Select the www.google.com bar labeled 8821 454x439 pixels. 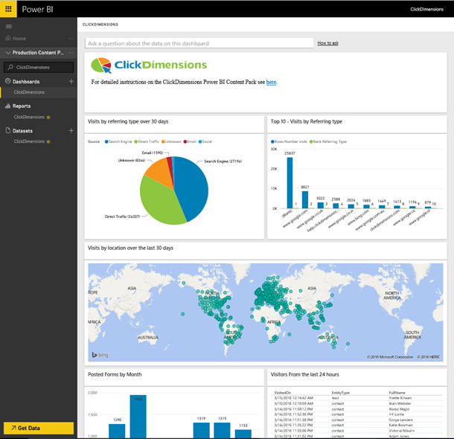tap(305, 199)
